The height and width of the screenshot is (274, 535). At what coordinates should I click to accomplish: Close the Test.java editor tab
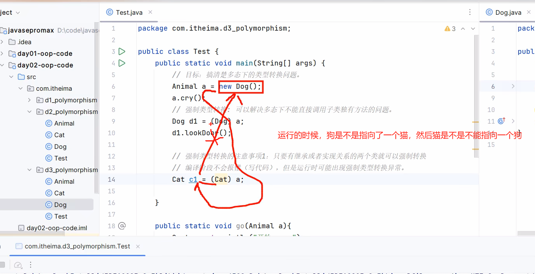[x=150, y=12]
